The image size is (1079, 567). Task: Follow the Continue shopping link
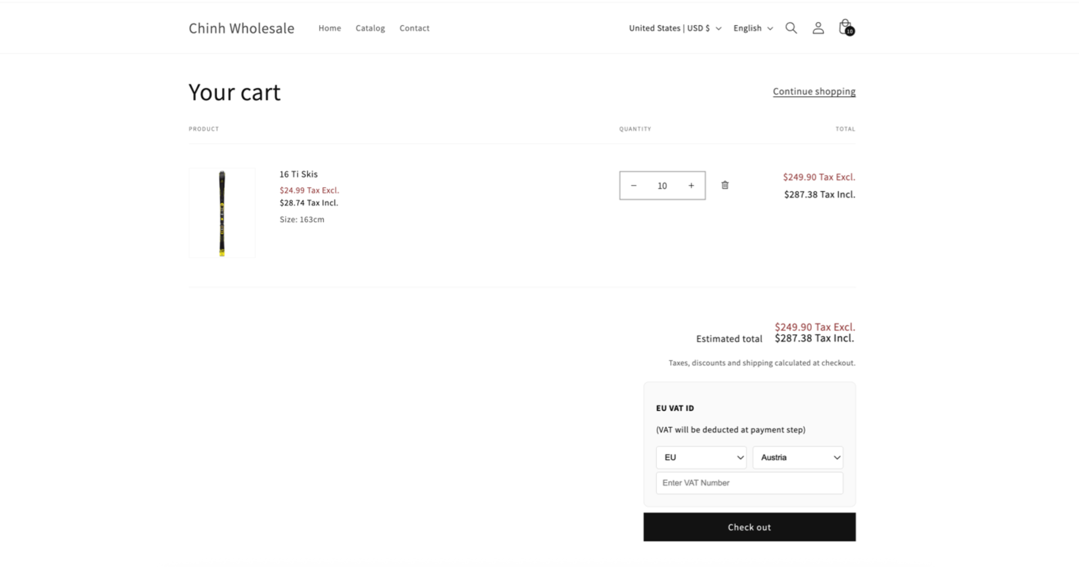click(x=814, y=91)
